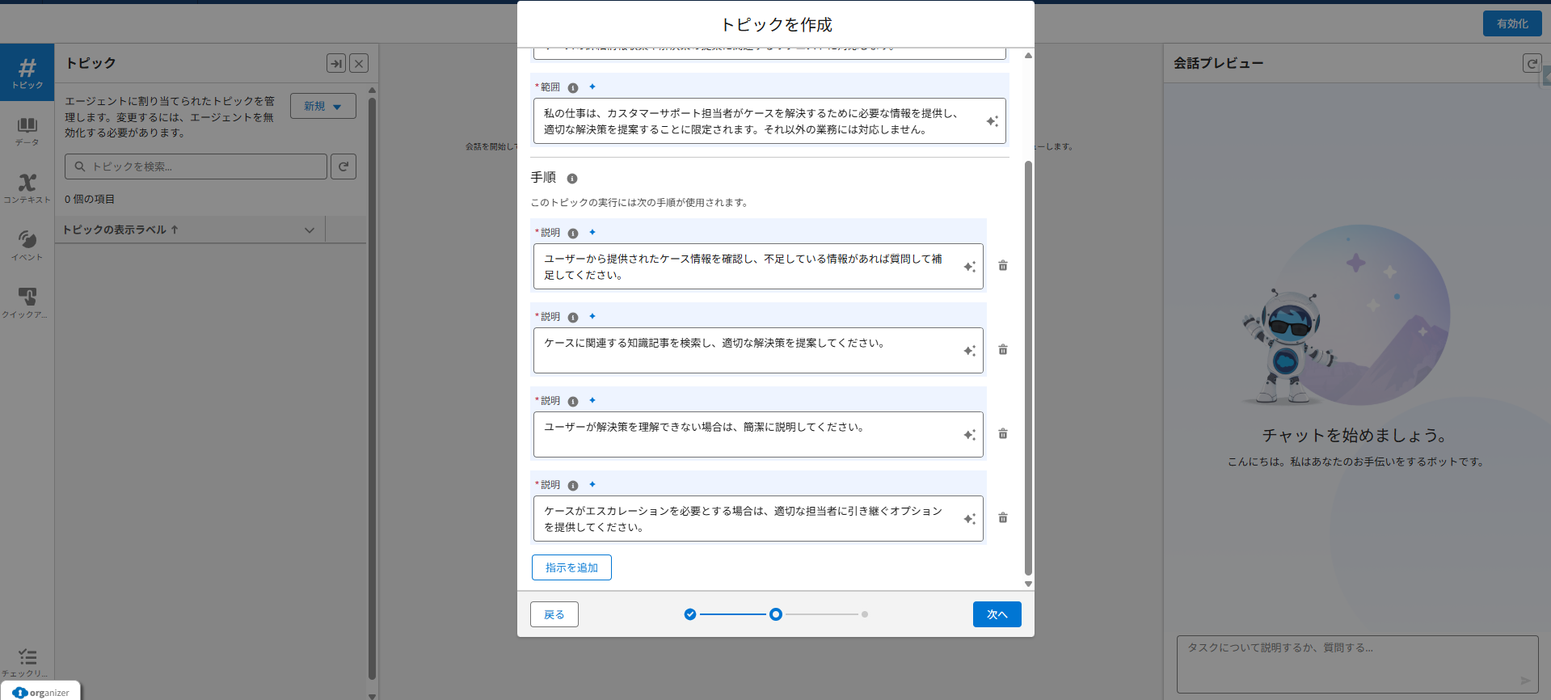Close the トピック side panel
Viewport: 1551px width, 700px height.
pos(359,63)
